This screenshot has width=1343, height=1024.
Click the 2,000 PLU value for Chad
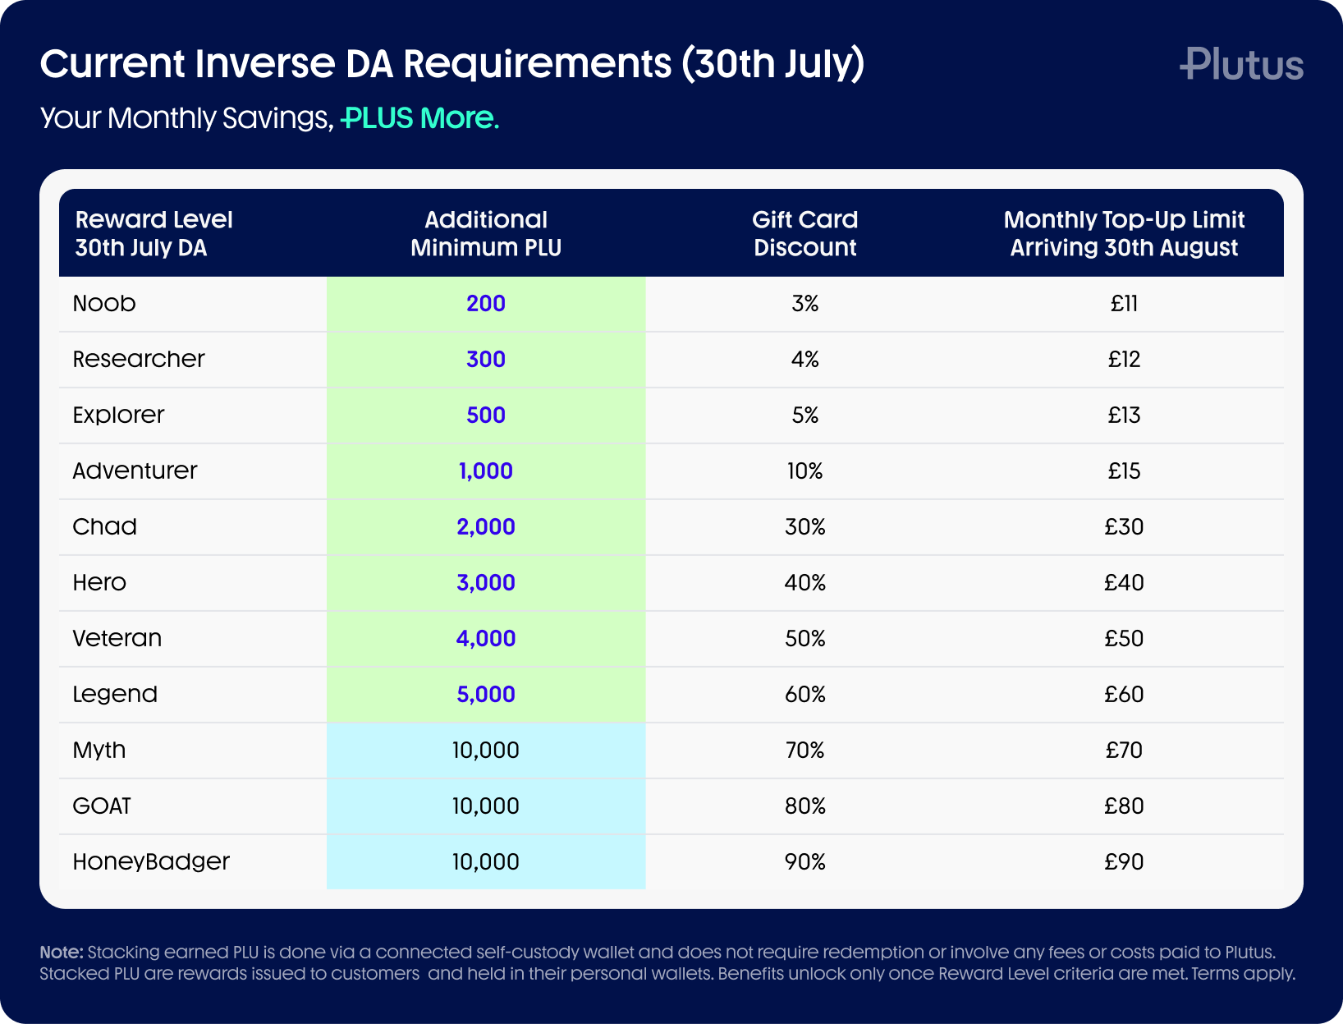click(486, 526)
